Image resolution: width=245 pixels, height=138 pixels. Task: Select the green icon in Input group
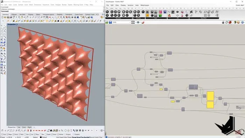(160, 15)
